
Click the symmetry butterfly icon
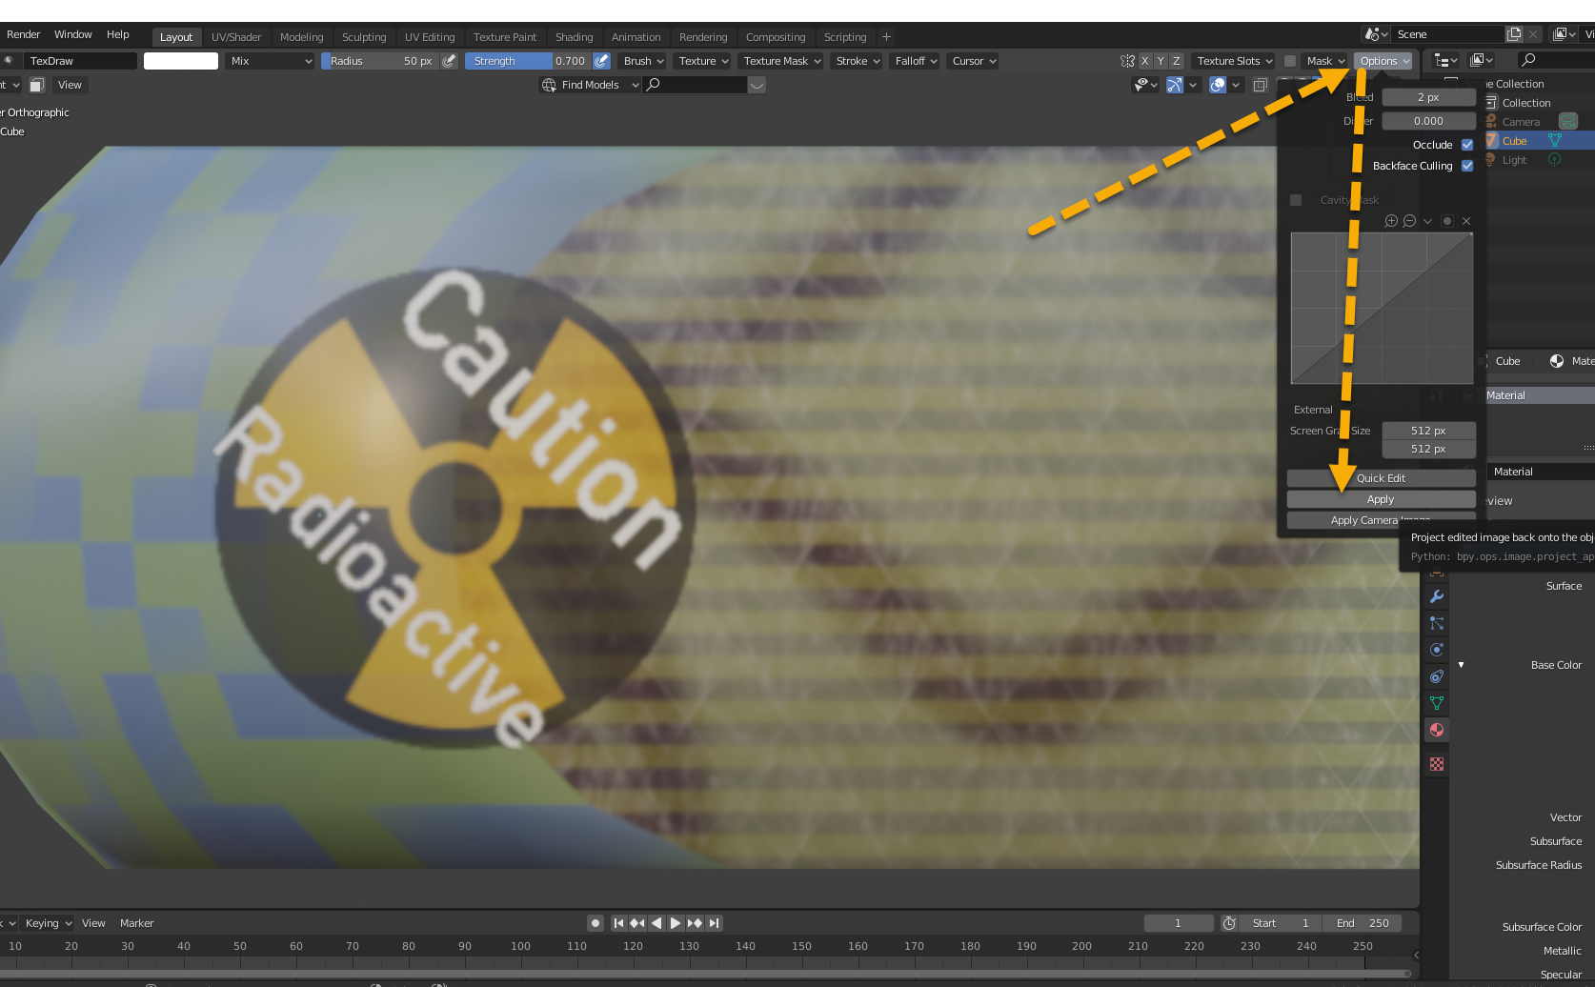(x=1127, y=61)
